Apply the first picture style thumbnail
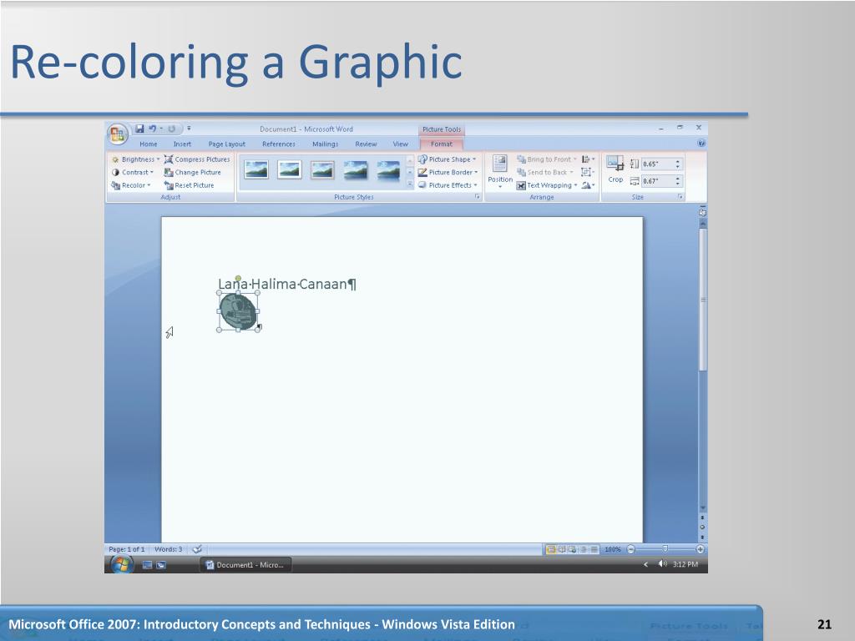This screenshot has width=855, height=641. point(256,169)
